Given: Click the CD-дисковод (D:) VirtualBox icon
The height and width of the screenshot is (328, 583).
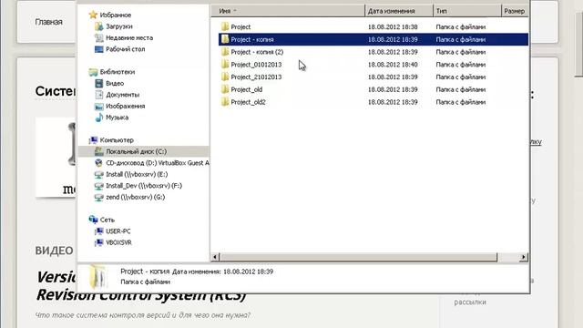Looking at the screenshot, I should [99, 163].
